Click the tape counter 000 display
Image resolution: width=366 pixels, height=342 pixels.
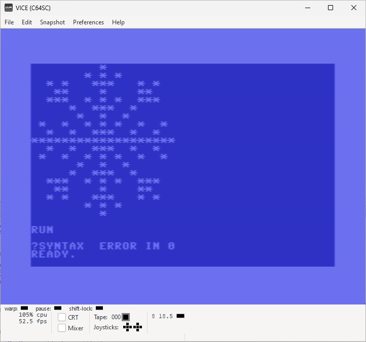pos(116,317)
